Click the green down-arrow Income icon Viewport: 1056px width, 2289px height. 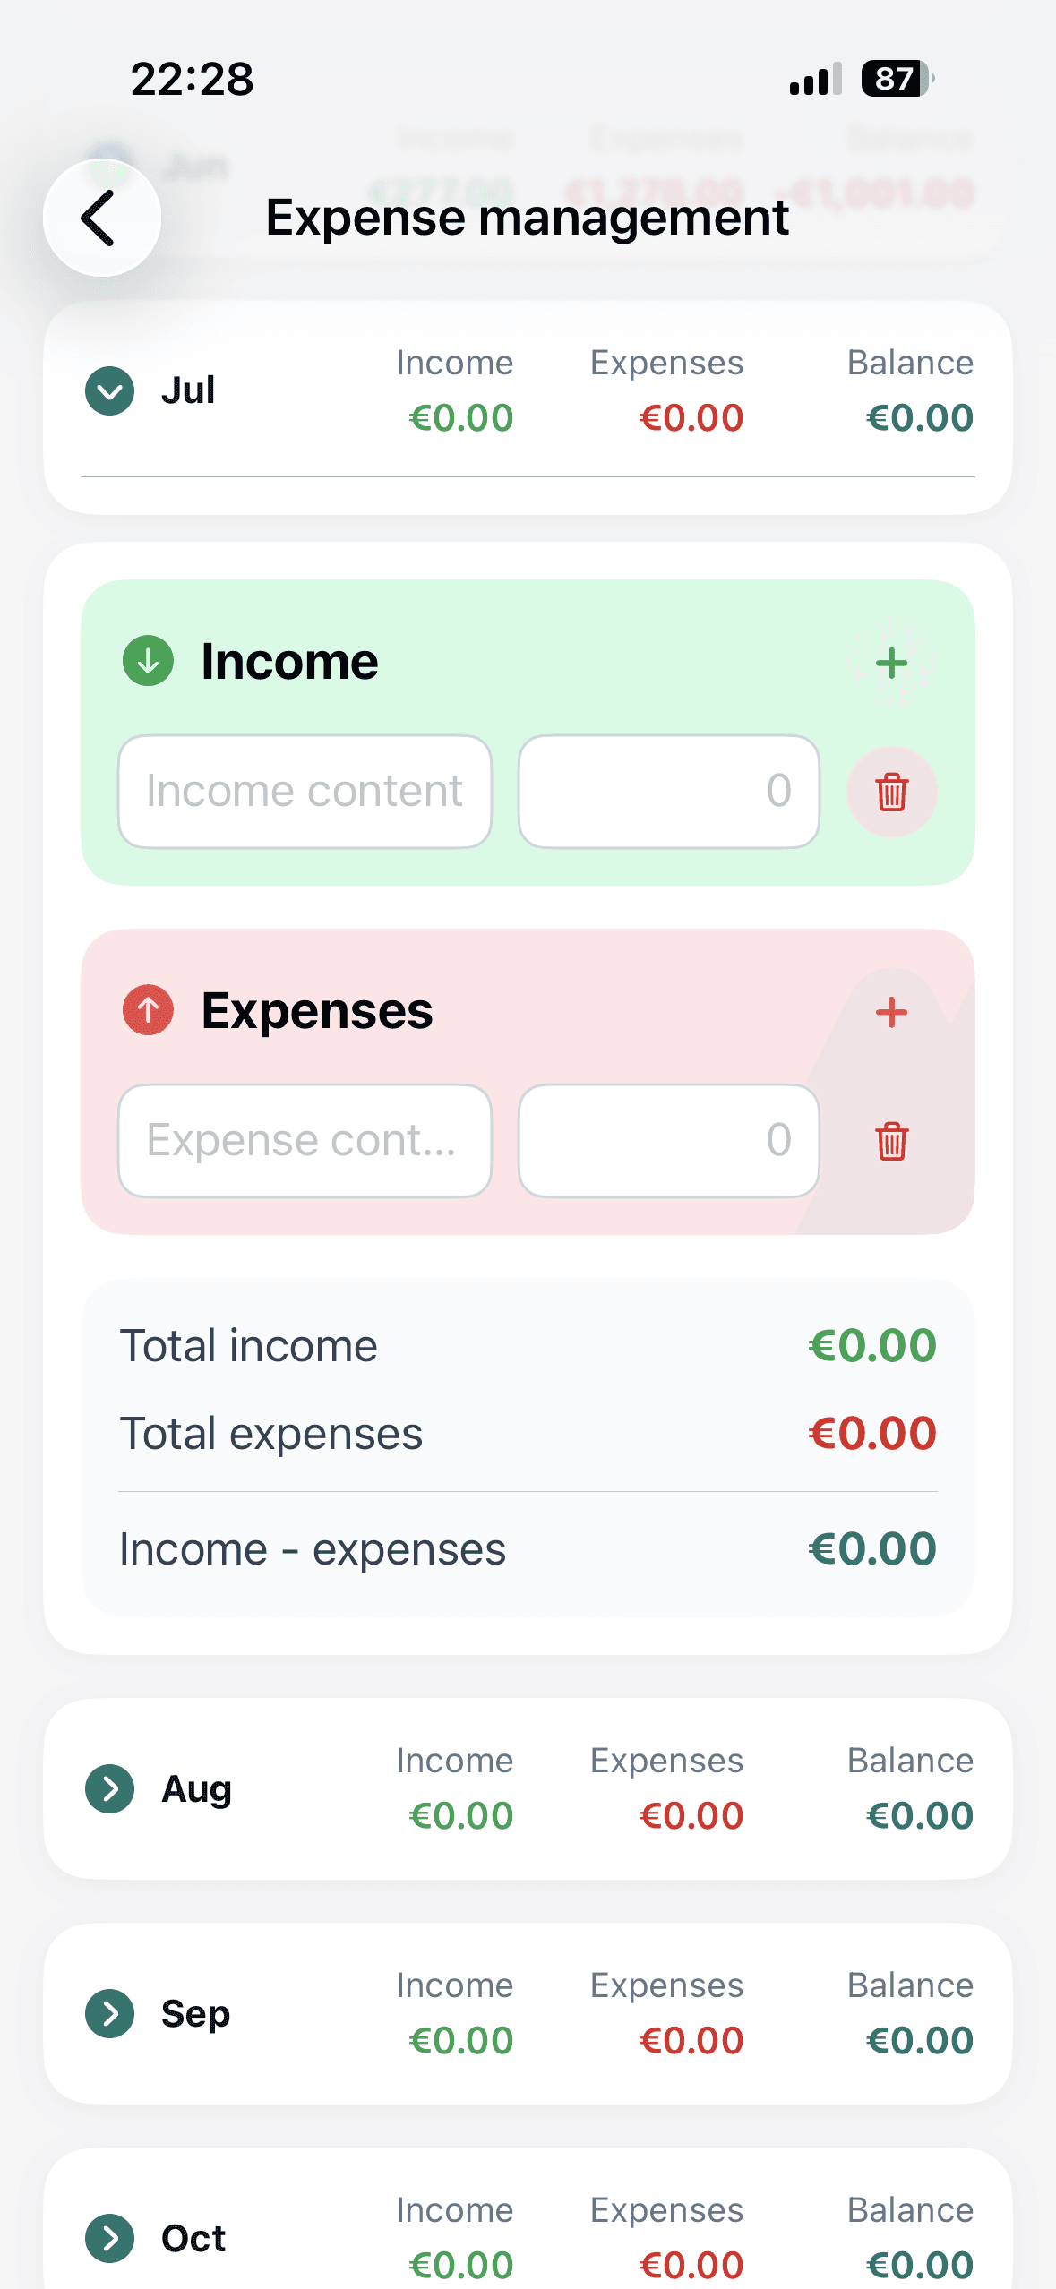pos(148,661)
